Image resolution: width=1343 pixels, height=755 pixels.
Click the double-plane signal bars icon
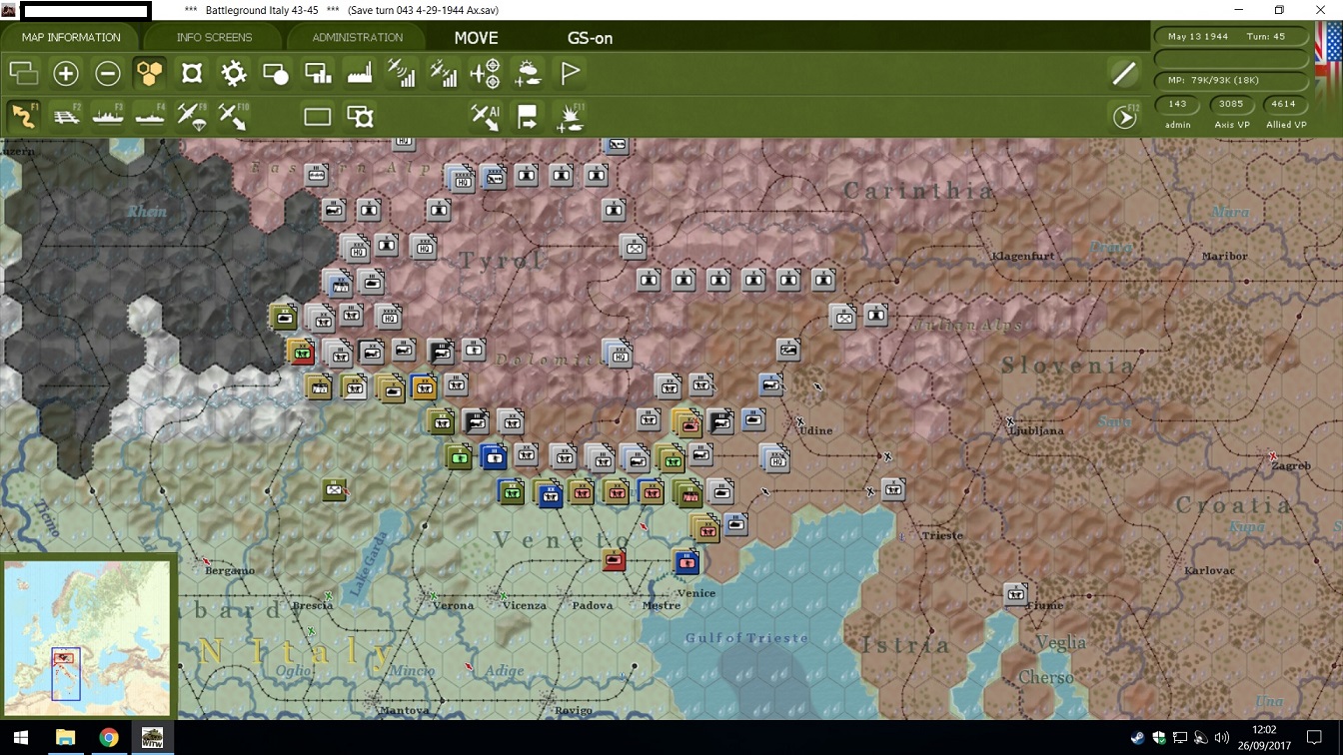tap(444, 73)
